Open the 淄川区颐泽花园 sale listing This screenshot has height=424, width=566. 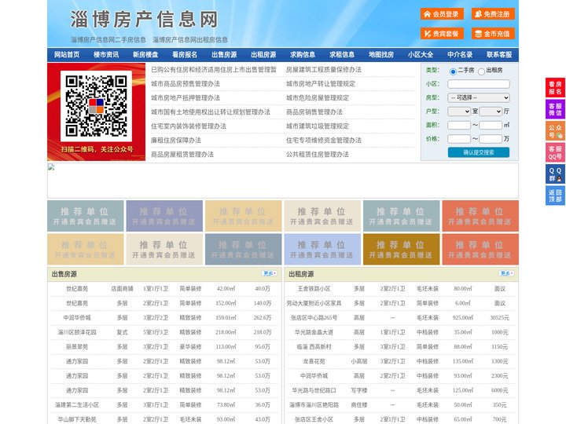[x=164, y=332]
